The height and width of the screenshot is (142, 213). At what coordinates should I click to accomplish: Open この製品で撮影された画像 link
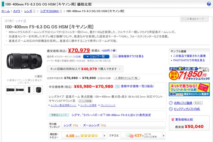pyautogui.click(x=189, y=56)
